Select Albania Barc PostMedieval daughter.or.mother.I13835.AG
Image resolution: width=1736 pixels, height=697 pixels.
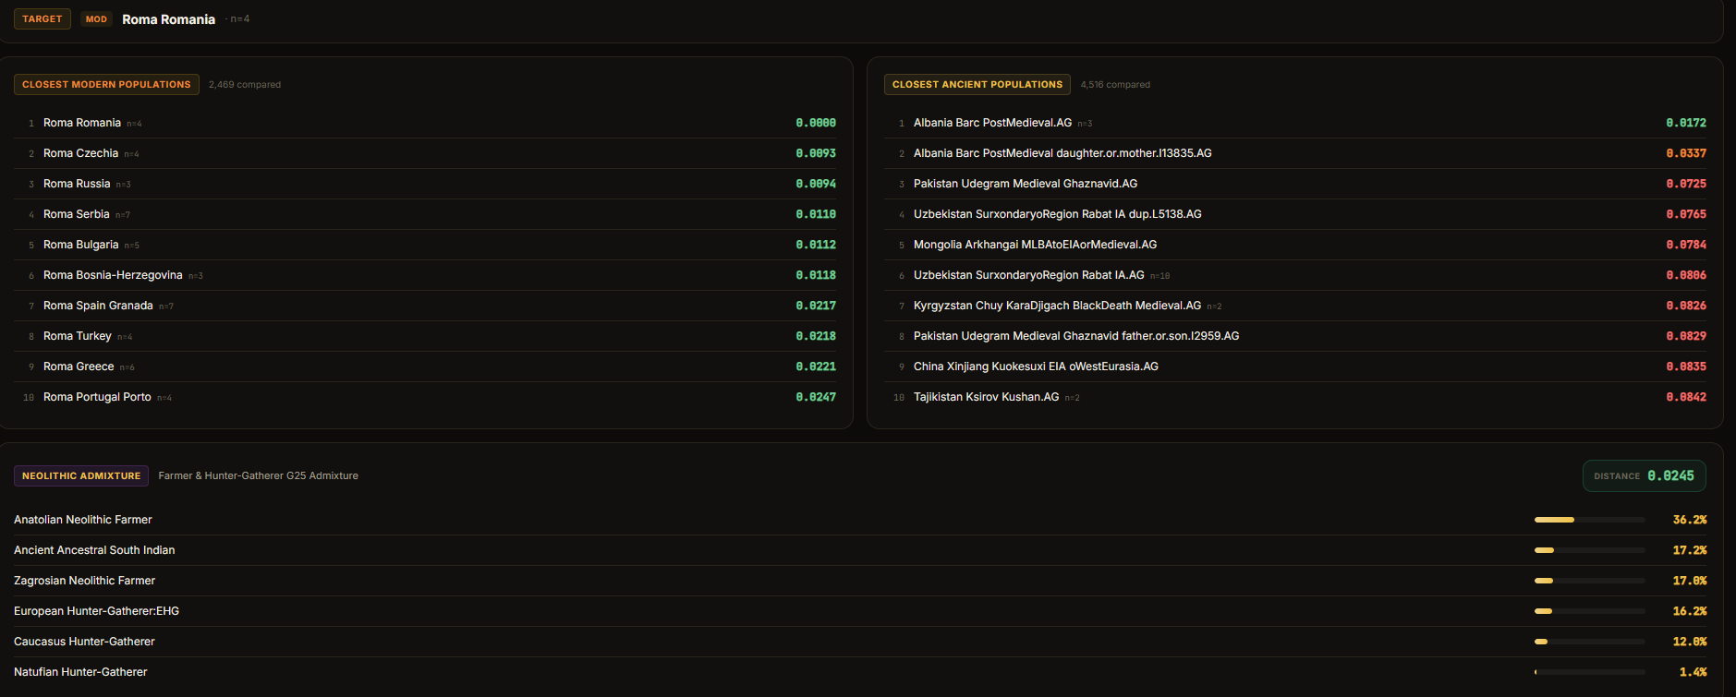pos(1295,153)
